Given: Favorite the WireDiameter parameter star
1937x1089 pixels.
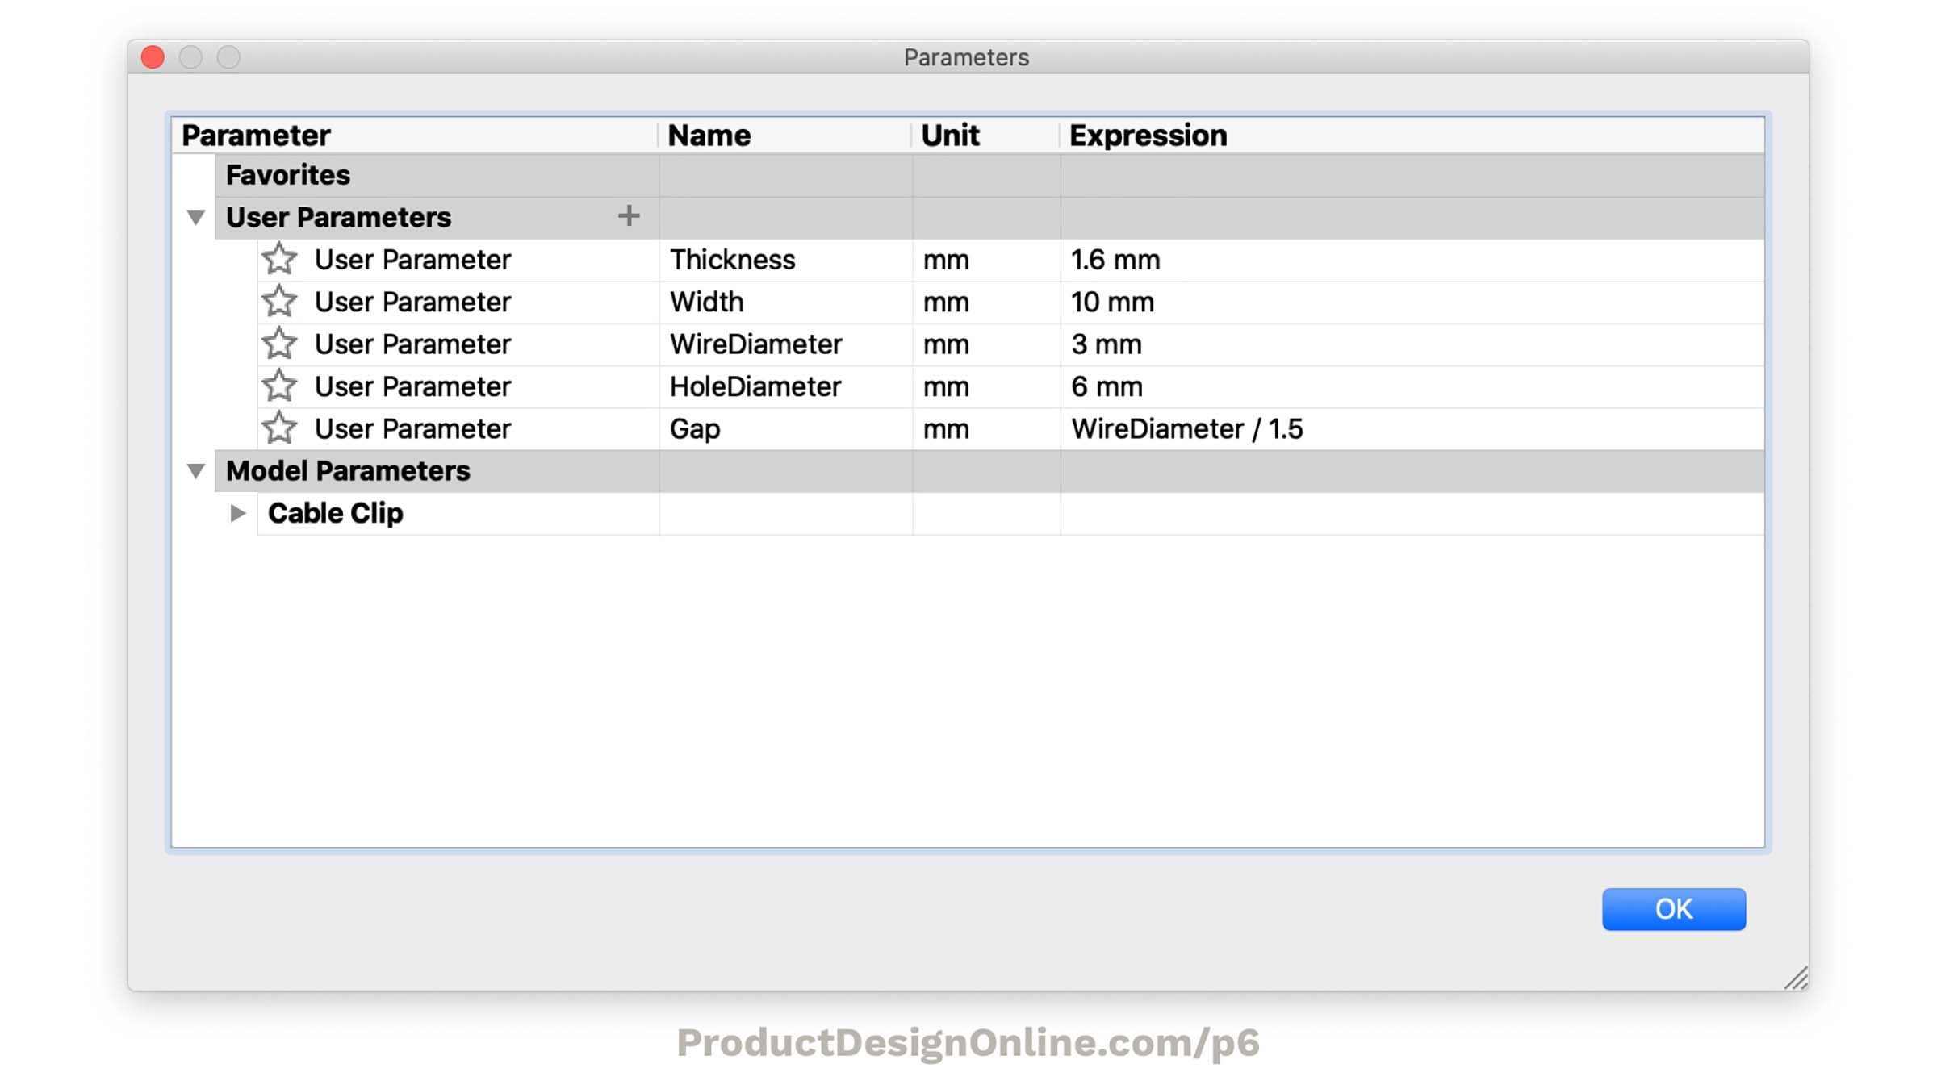Looking at the screenshot, I should 279,344.
